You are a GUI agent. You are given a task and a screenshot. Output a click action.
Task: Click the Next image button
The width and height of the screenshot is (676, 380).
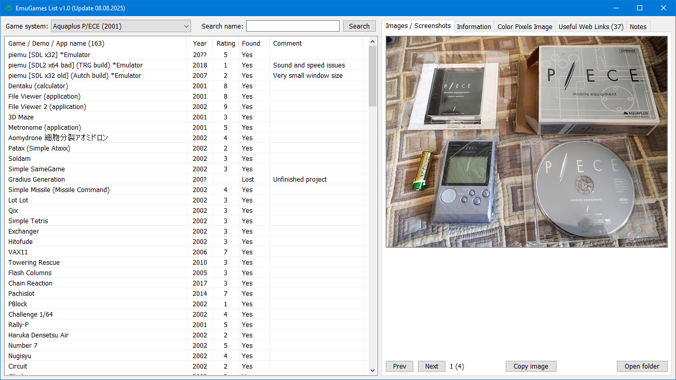(x=431, y=366)
